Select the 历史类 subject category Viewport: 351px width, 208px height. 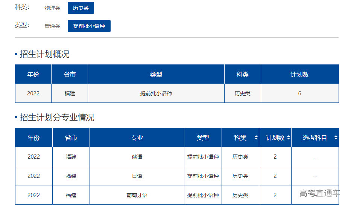pyautogui.click(x=81, y=8)
